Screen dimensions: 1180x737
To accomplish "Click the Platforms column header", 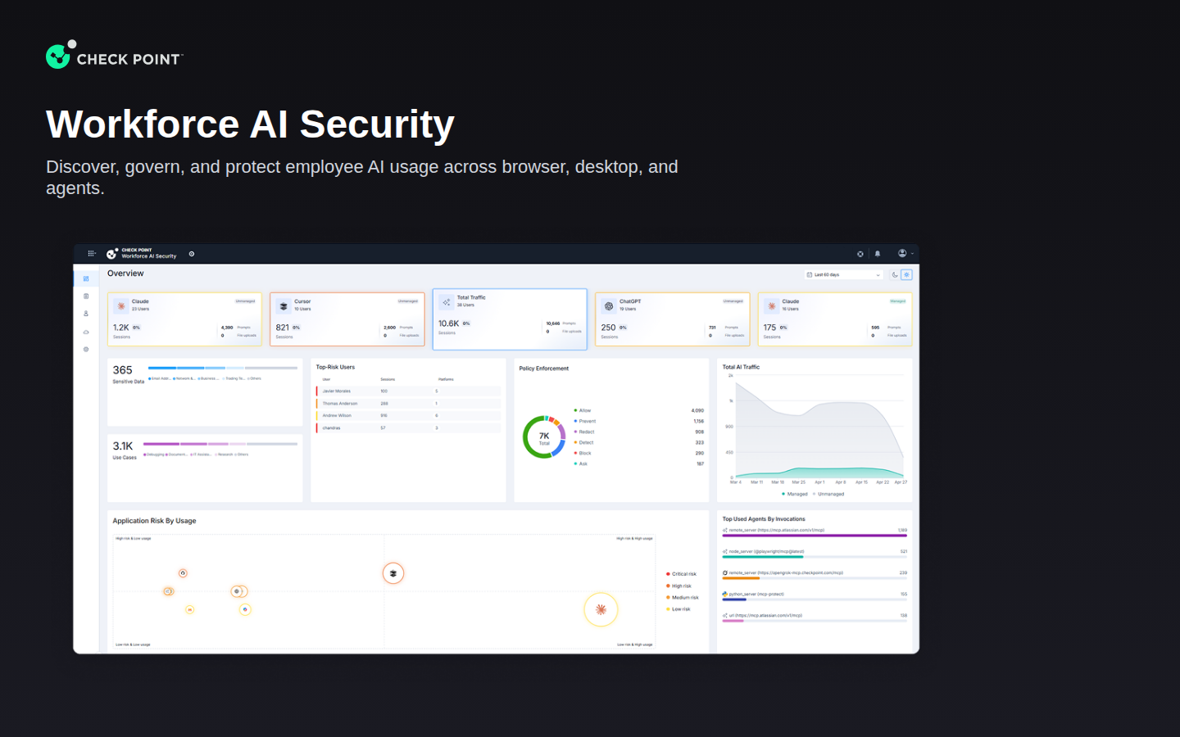I will 446,380.
